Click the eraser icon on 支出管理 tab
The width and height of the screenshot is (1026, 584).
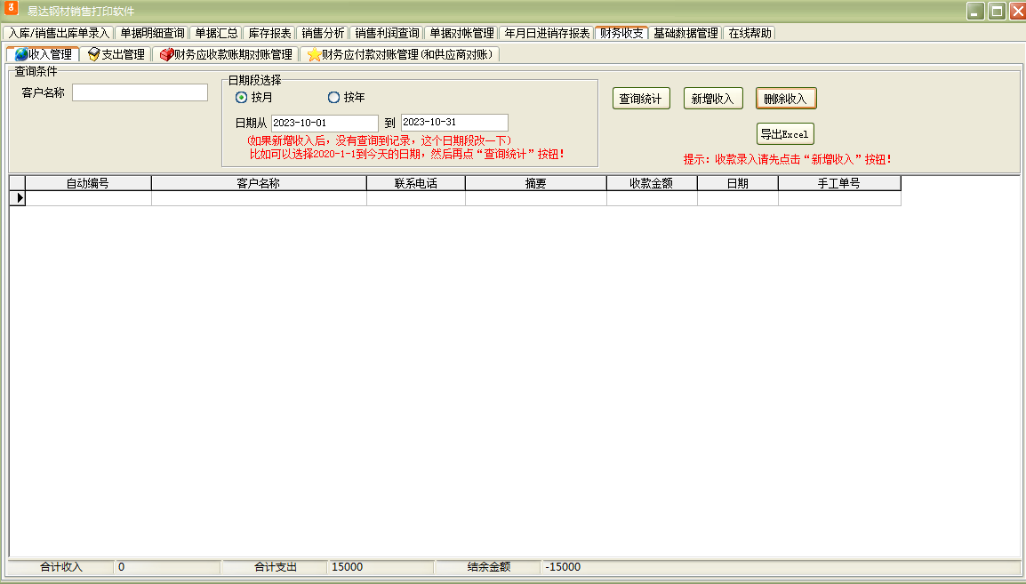pyautogui.click(x=92, y=53)
